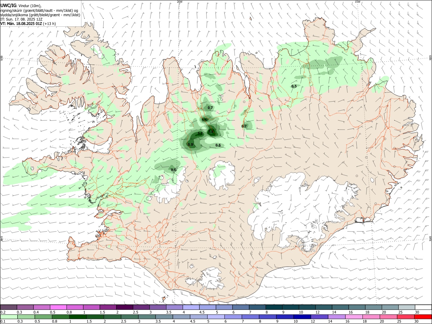
Task: Click the 0.5 value beside the 0.9 dark-green cell
Action: point(218,145)
